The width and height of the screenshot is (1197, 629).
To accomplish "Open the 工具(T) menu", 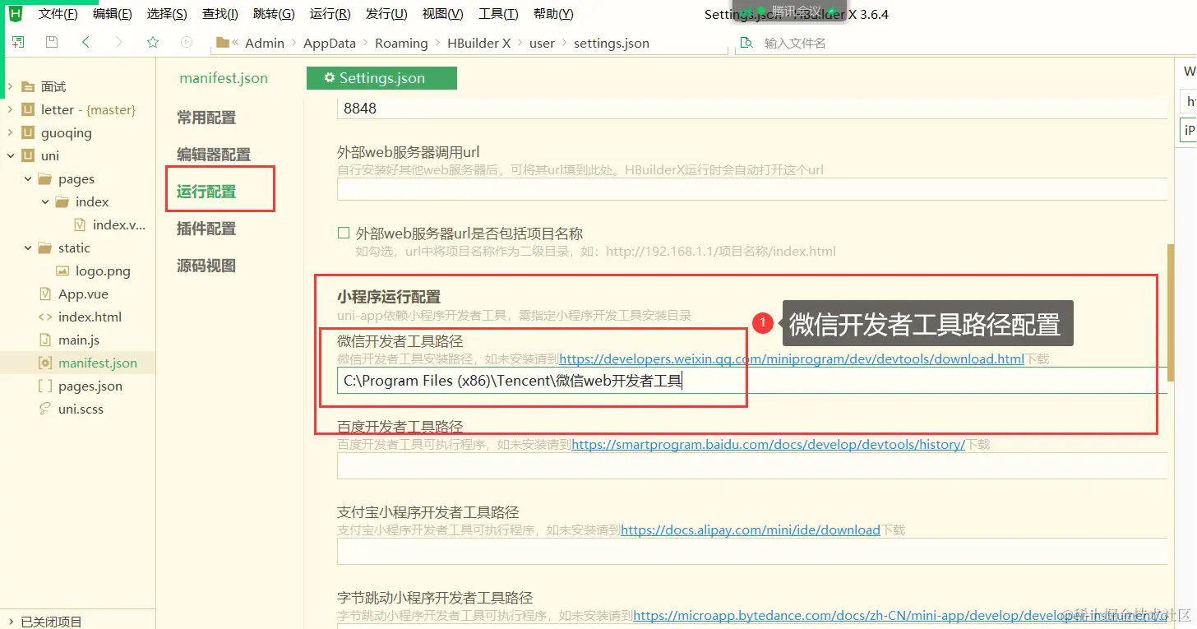I will click(x=498, y=14).
